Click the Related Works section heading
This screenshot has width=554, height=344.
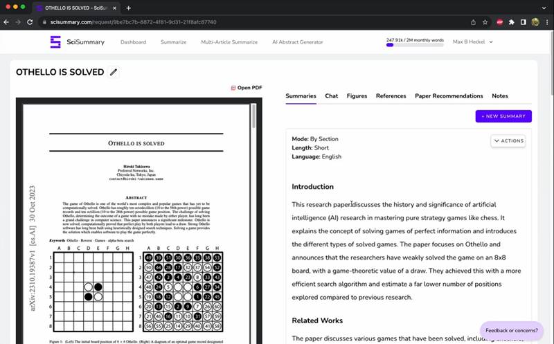[x=317, y=320]
